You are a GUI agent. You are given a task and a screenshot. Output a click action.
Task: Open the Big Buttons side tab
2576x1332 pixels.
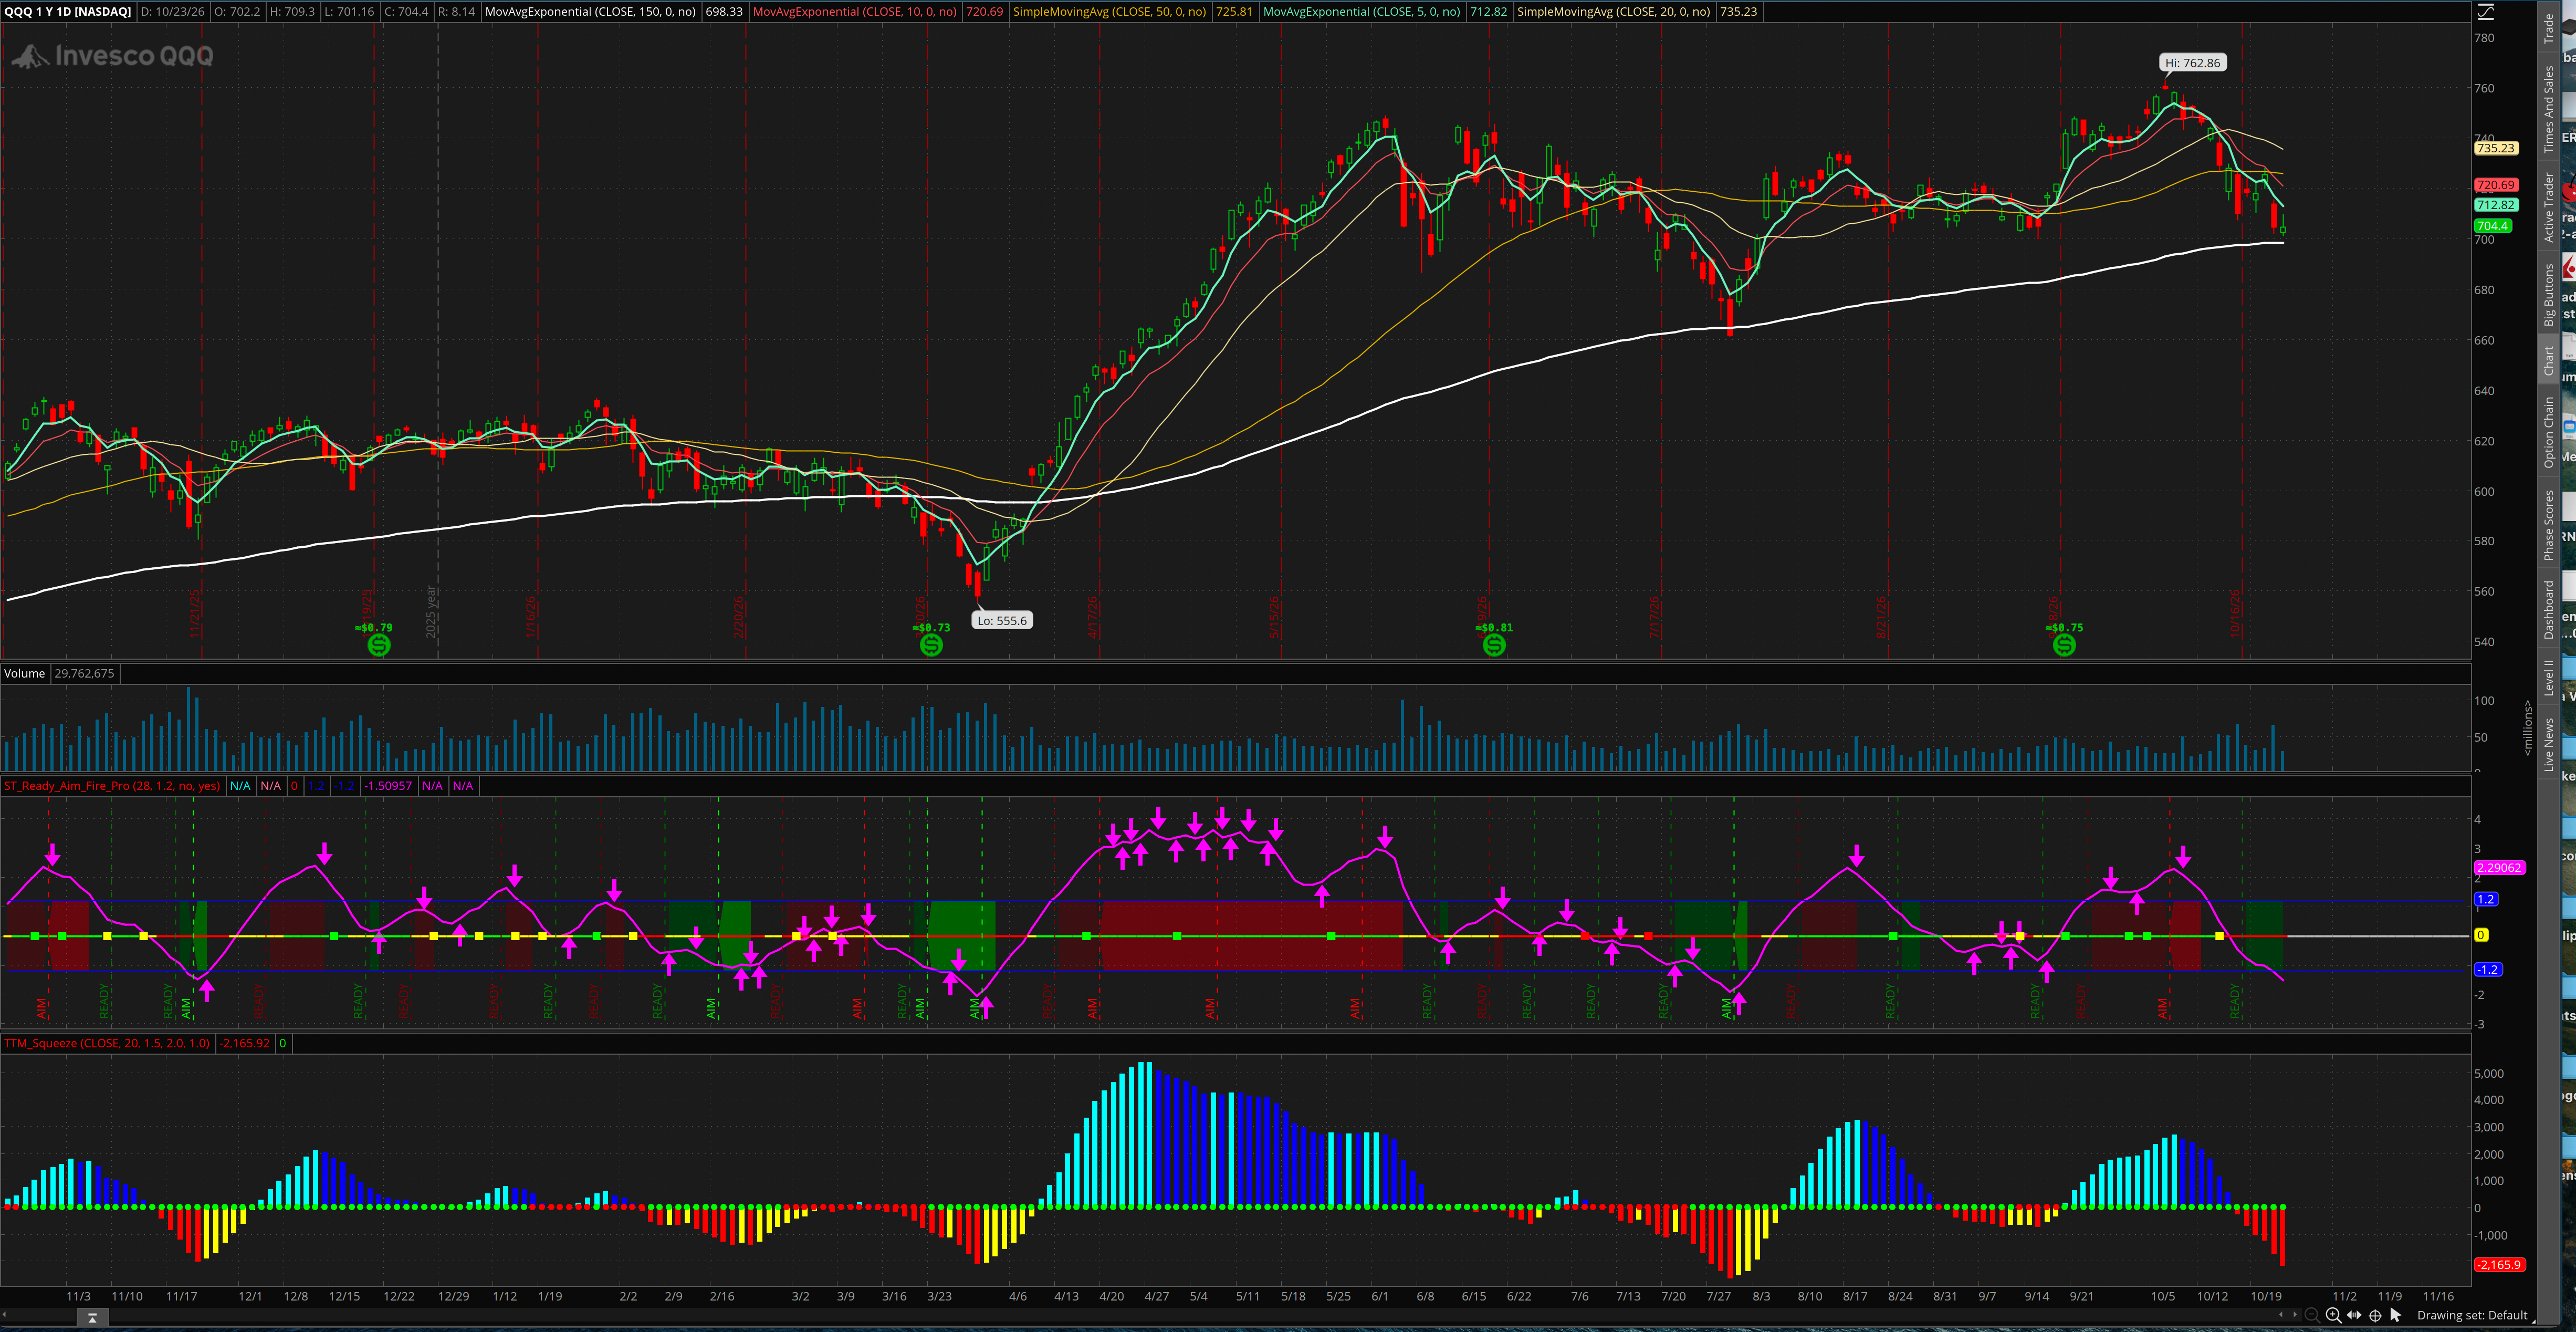[x=2548, y=292]
